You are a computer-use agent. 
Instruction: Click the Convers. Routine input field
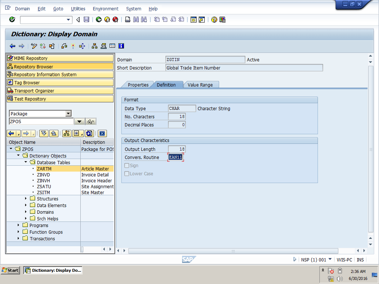click(x=175, y=157)
